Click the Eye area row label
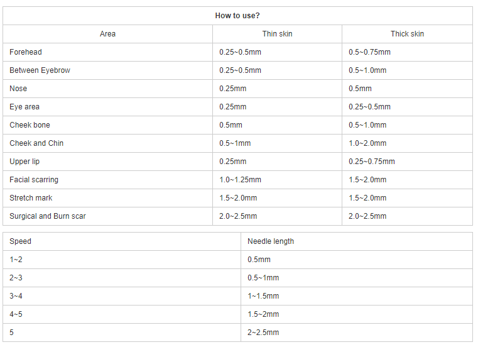The image size is (478, 347). tap(24, 107)
